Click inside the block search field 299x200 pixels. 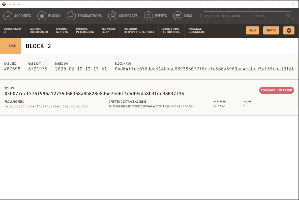[x=242, y=16]
